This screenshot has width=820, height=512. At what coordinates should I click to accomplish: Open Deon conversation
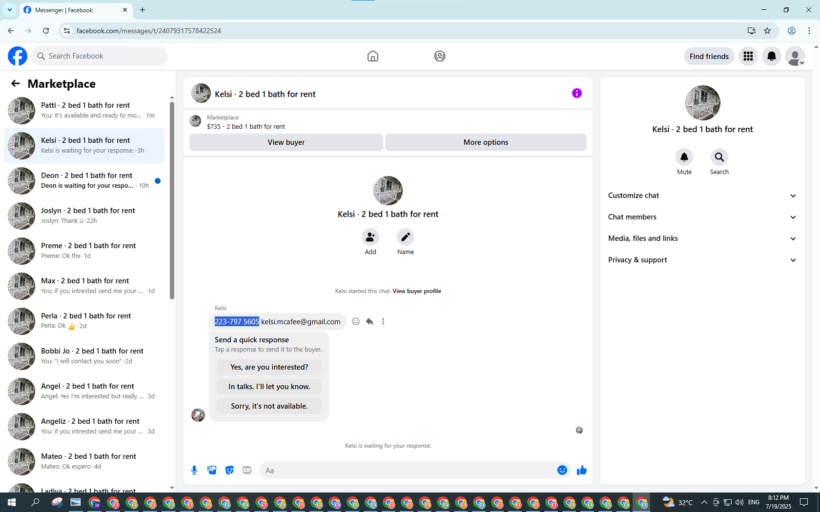click(84, 181)
